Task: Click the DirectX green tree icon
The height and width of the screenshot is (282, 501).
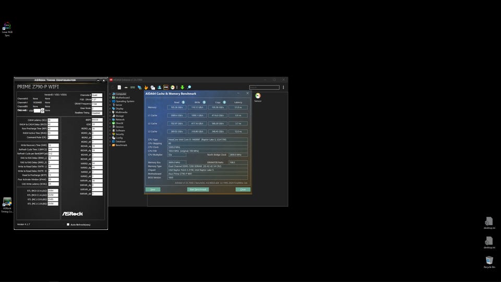Action: pyautogui.click(x=113, y=123)
